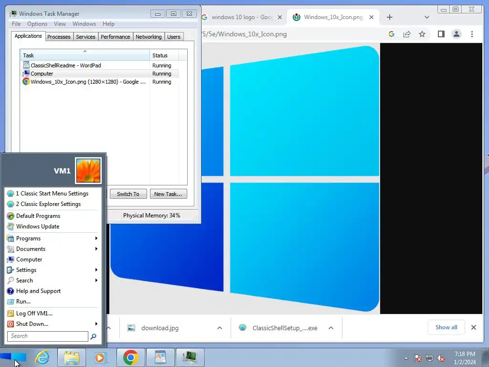The width and height of the screenshot is (489, 367).
Task: Switch to the Users tab
Action: coord(173,37)
